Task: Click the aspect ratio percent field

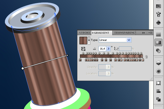Action: tap(125, 49)
